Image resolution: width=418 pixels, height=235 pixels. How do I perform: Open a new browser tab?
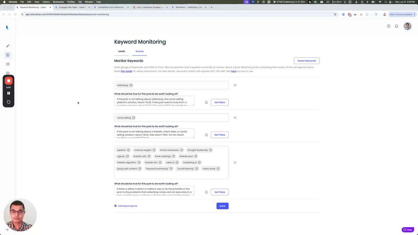point(212,7)
